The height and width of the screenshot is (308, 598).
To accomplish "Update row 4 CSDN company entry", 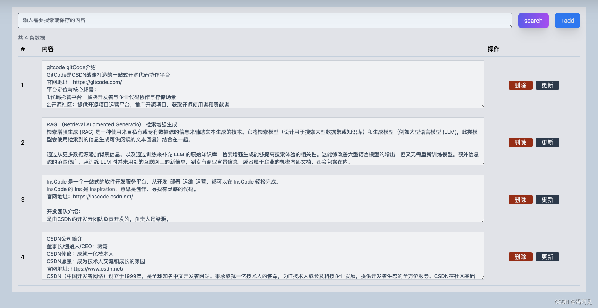I will pos(547,257).
